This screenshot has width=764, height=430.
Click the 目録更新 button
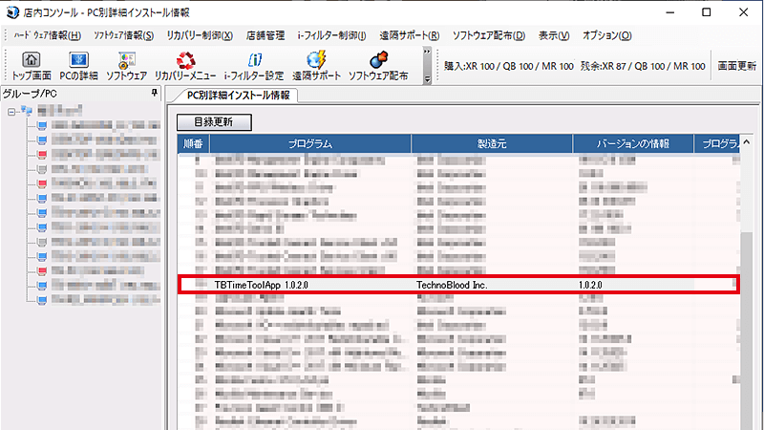point(214,122)
